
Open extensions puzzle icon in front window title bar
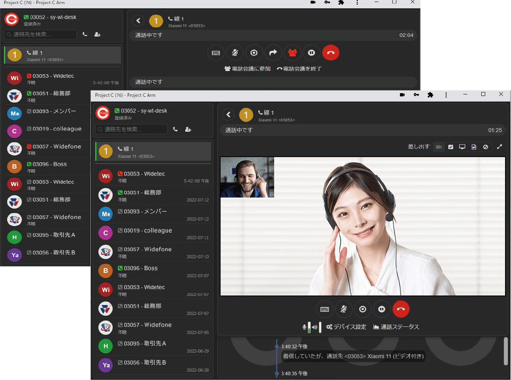(430, 95)
